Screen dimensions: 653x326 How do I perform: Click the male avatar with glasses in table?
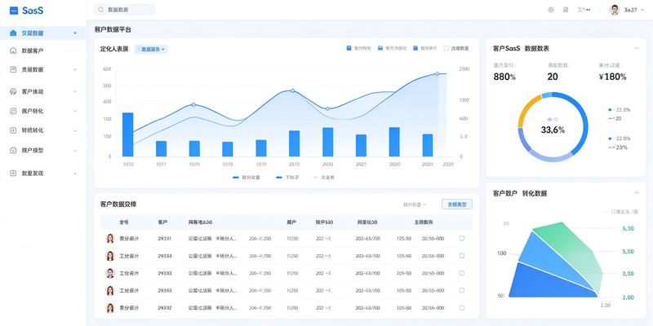pyautogui.click(x=110, y=273)
